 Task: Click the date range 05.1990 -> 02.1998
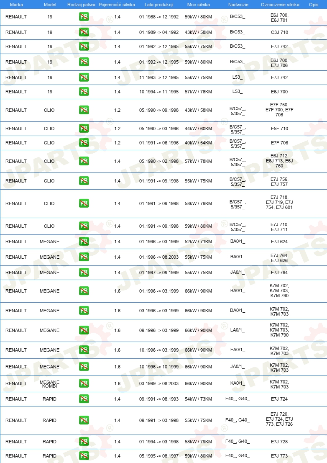tap(159, 161)
